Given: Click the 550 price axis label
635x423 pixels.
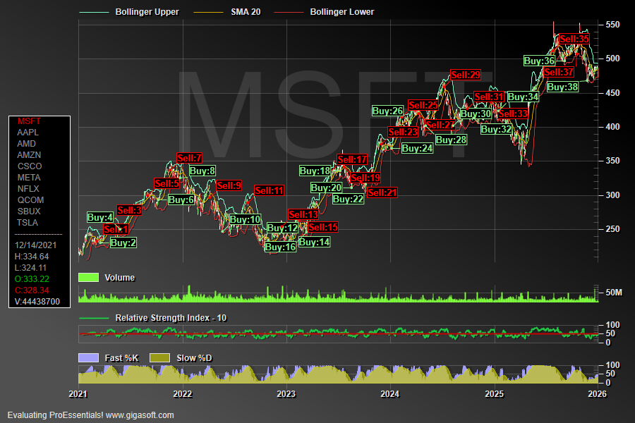Looking at the screenshot, I should click(612, 25).
